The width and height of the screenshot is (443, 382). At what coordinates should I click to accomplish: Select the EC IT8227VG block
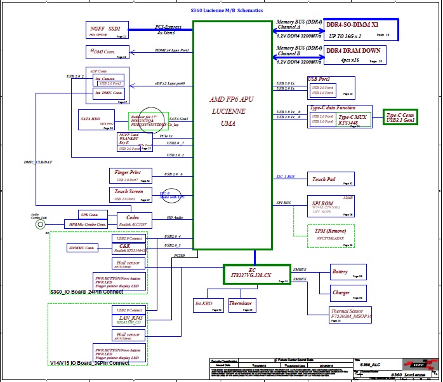[257, 274]
